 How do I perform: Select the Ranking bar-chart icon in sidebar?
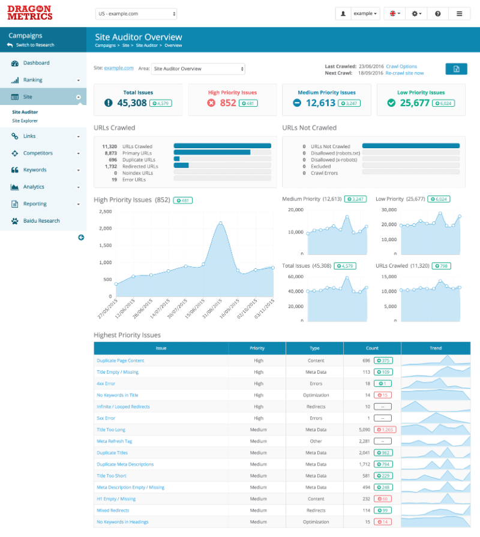pyautogui.click(x=15, y=79)
